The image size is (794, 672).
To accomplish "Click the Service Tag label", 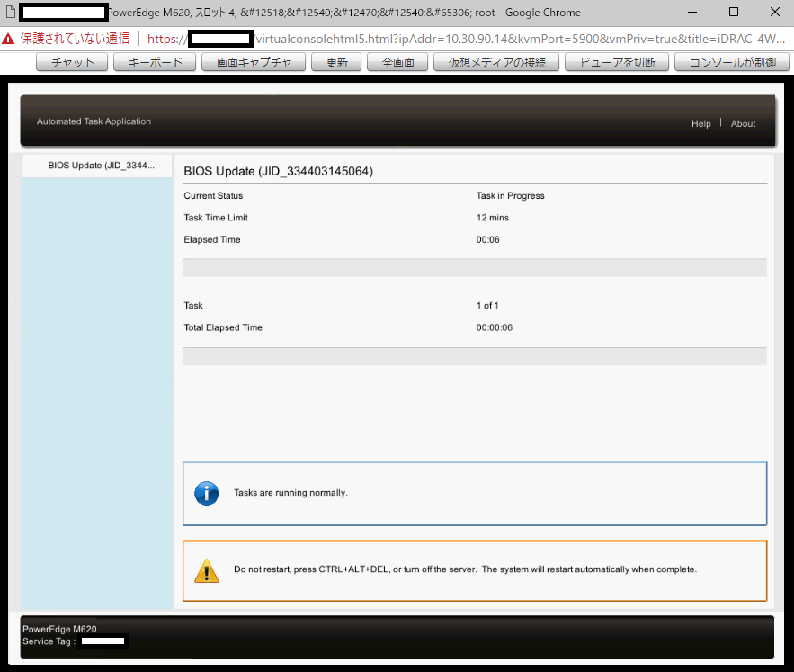I will click(49, 641).
